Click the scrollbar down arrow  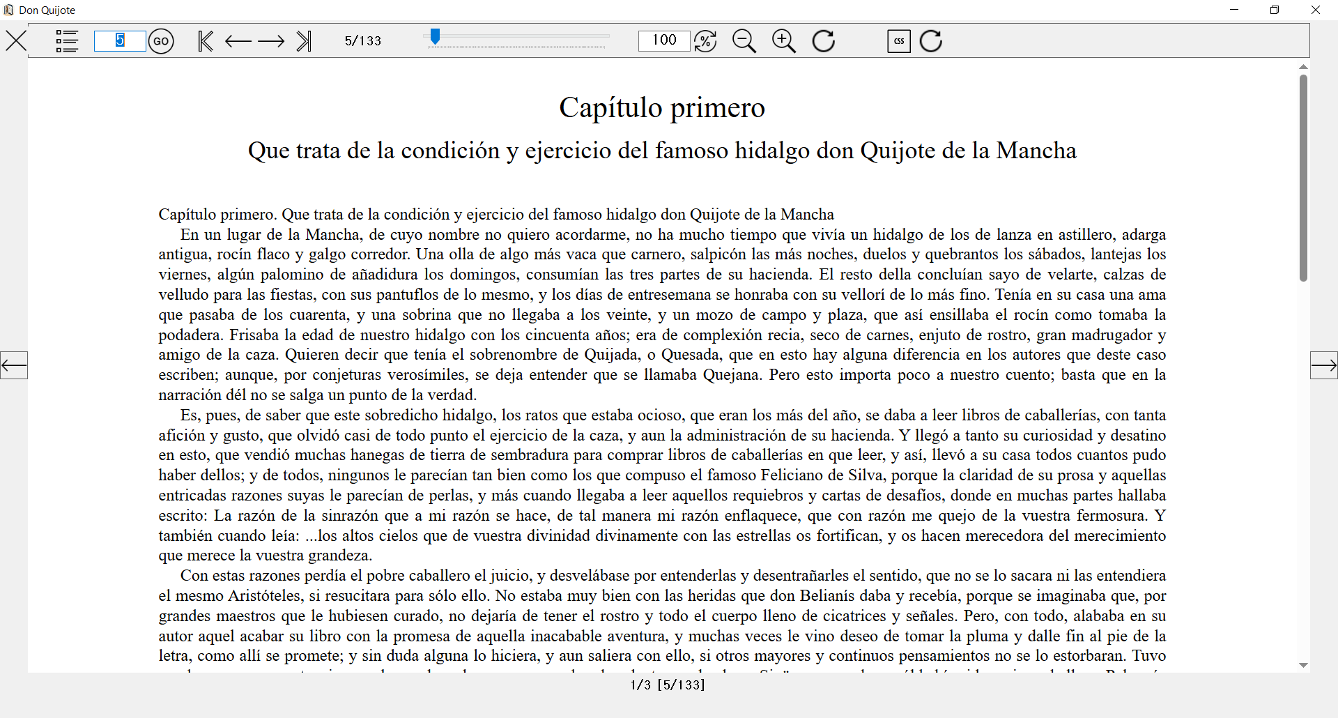1303,666
